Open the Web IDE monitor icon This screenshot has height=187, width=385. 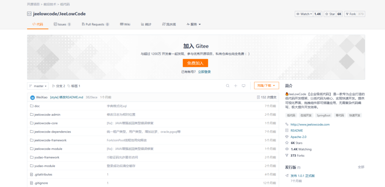coord(244,86)
